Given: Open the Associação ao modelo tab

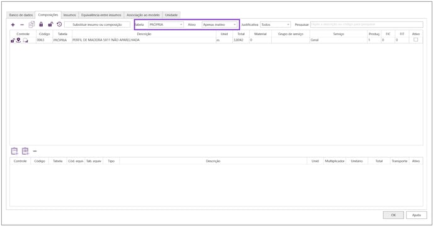Looking at the screenshot, I should [143, 15].
